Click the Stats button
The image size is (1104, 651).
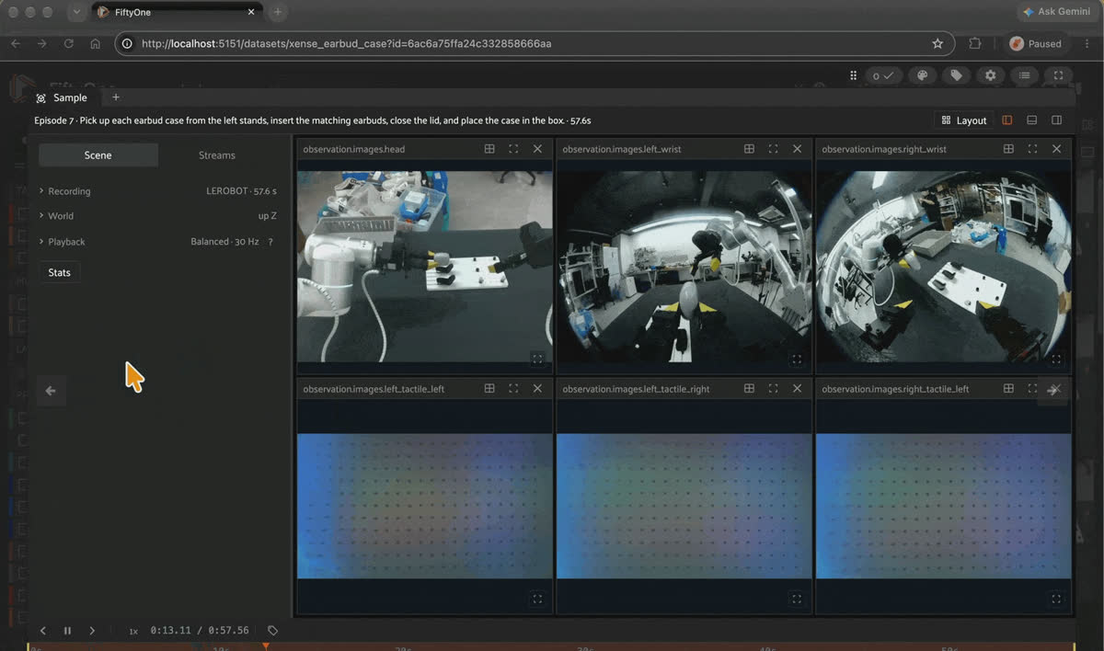tap(60, 272)
